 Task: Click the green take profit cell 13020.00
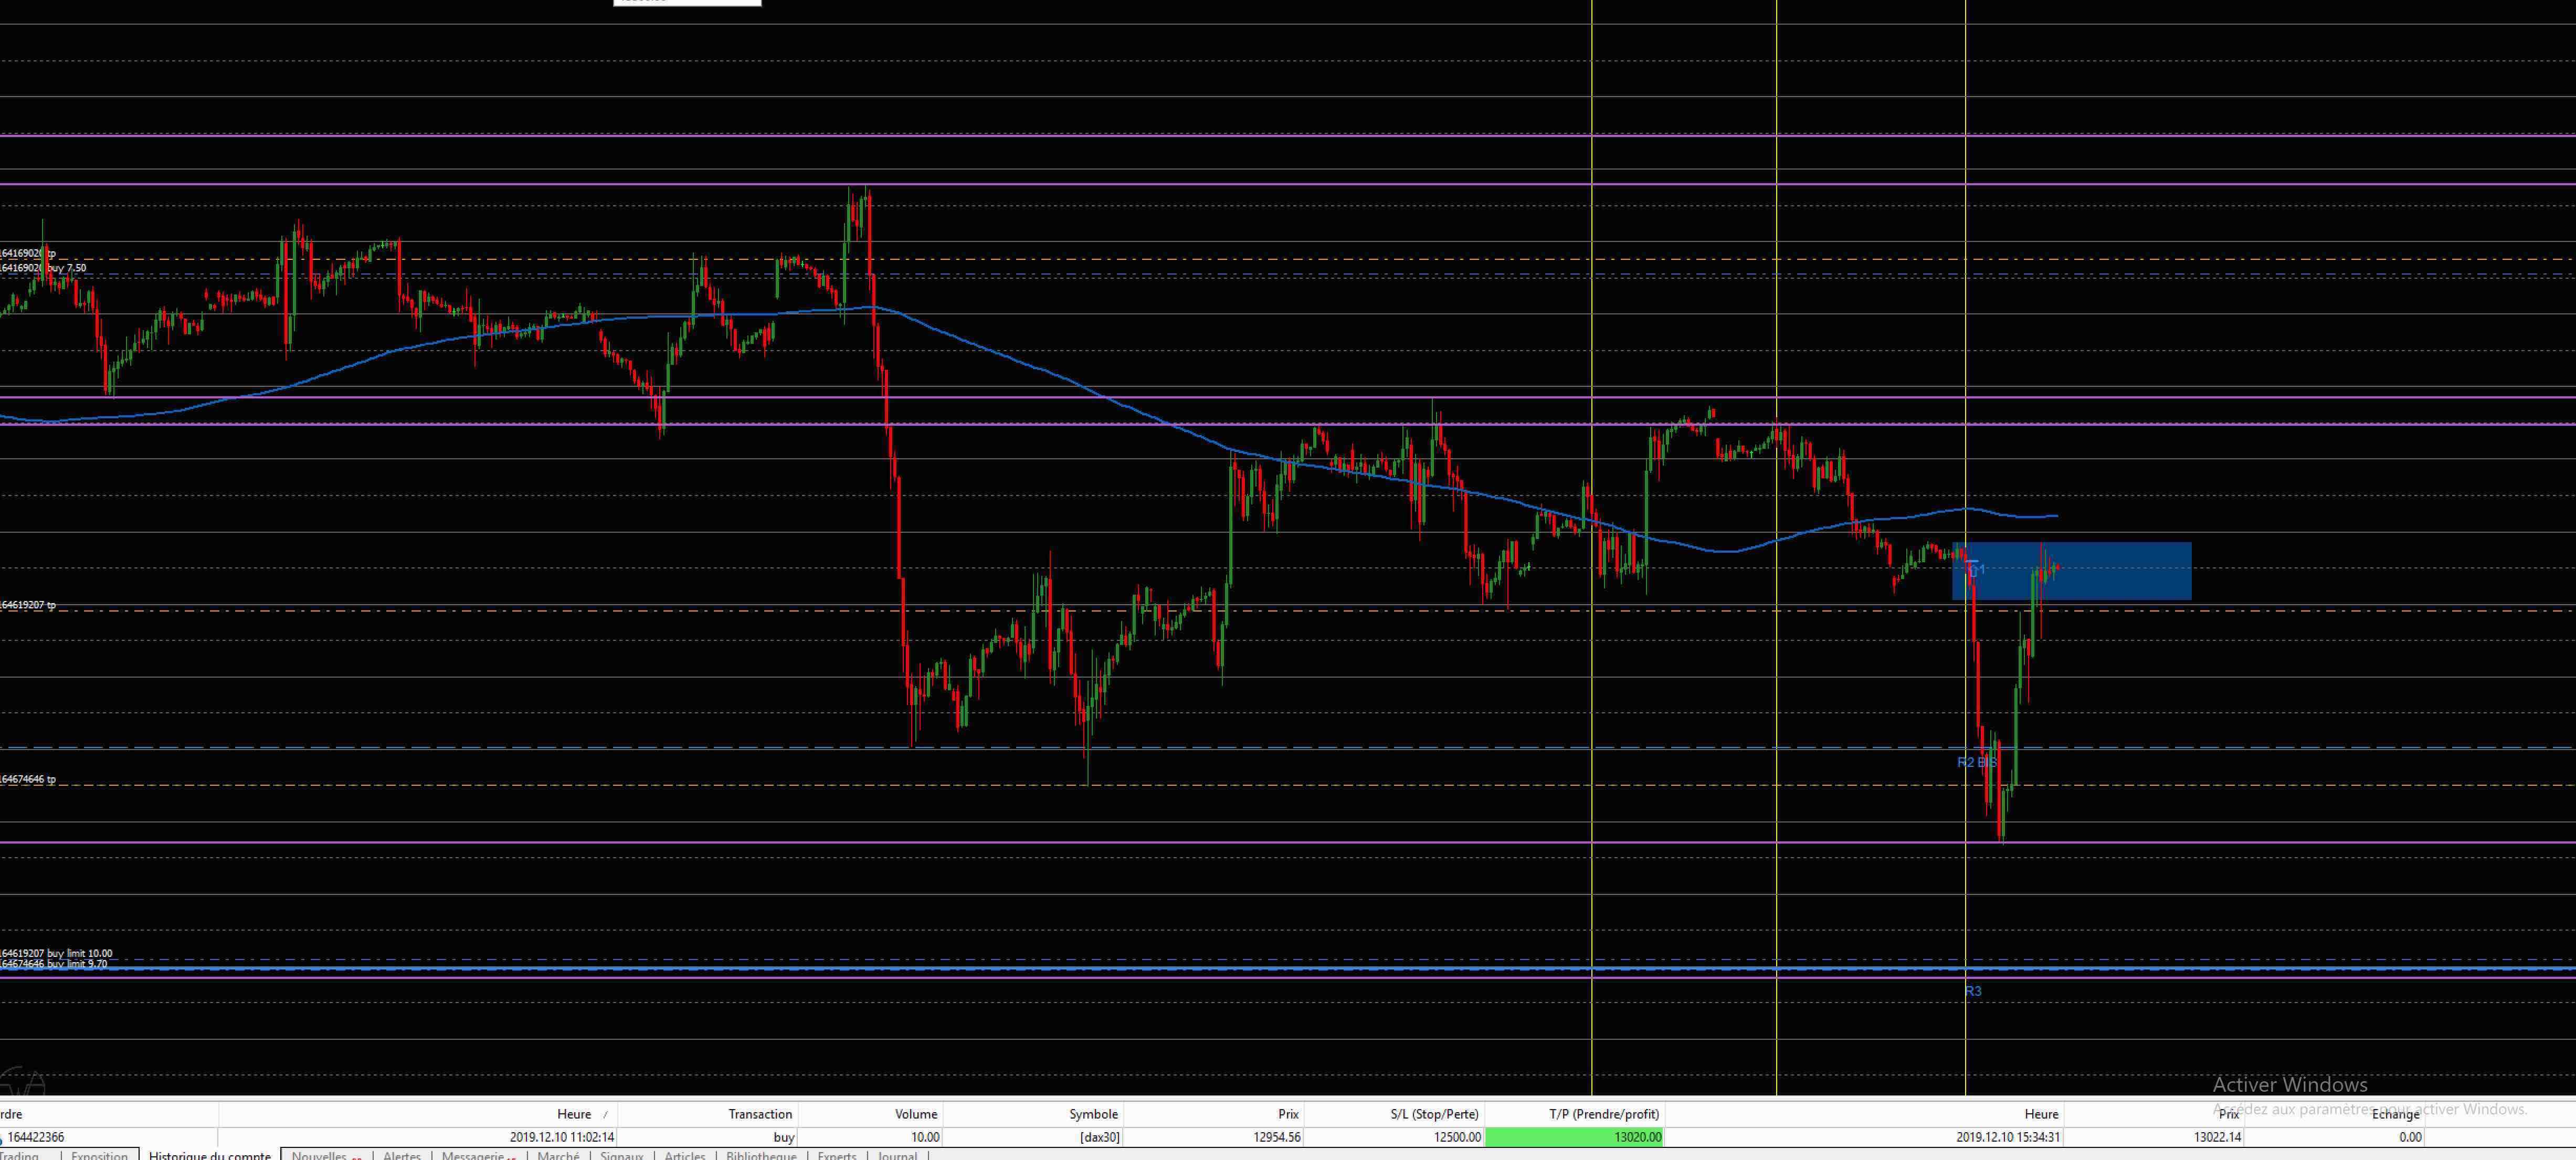point(1574,1137)
